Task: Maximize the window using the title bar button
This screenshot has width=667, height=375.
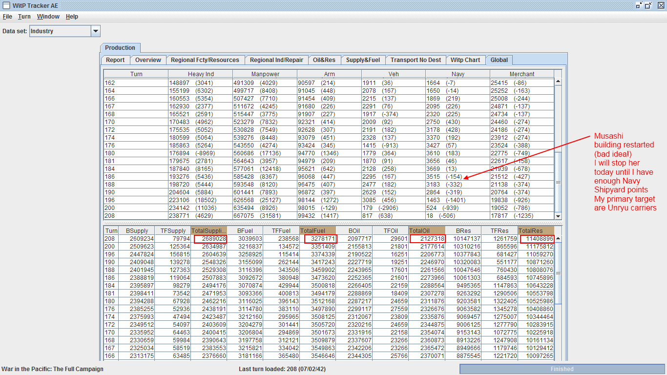Action: coord(648,5)
